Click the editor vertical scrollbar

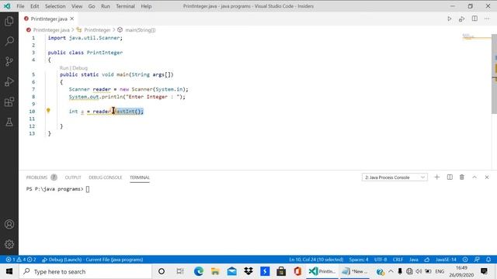point(494,74)
